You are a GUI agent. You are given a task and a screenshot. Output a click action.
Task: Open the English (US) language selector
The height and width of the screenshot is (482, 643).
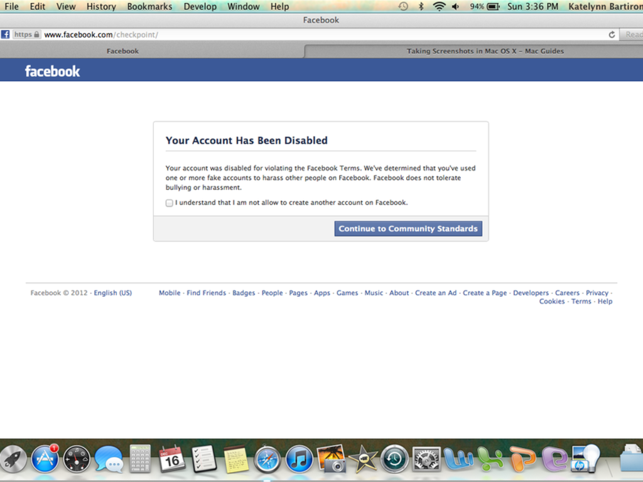pos(112,292)
